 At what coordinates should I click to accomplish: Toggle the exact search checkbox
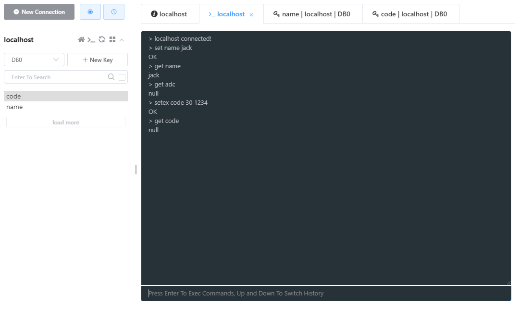(122, 77)
